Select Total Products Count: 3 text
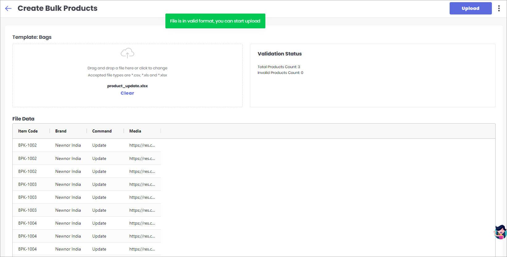The width and height of the screenshot is (507, 257). click(279, 67)
